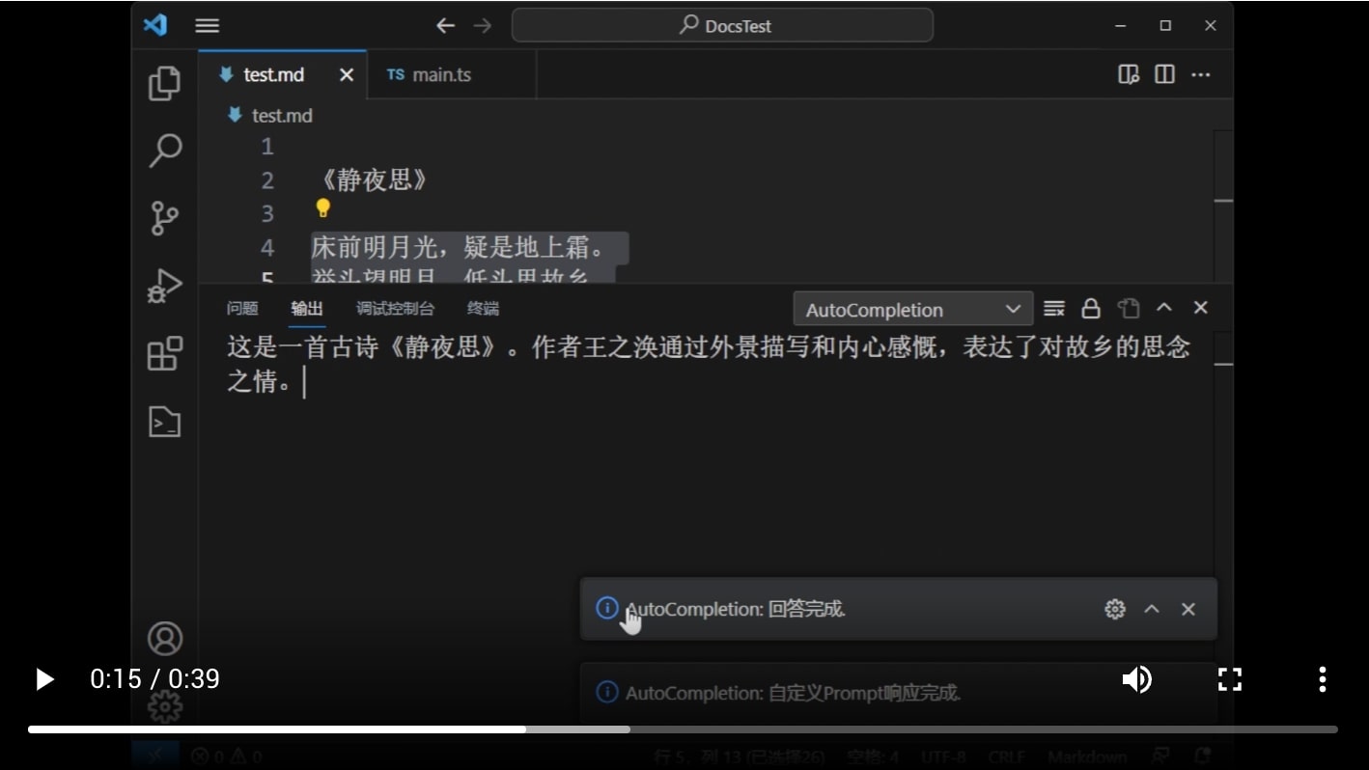Toggle fullscreen video mode

(1229, 679)
